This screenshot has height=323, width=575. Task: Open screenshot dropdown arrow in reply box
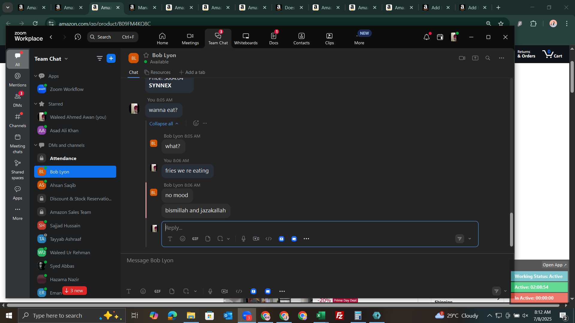coord(229,239)
